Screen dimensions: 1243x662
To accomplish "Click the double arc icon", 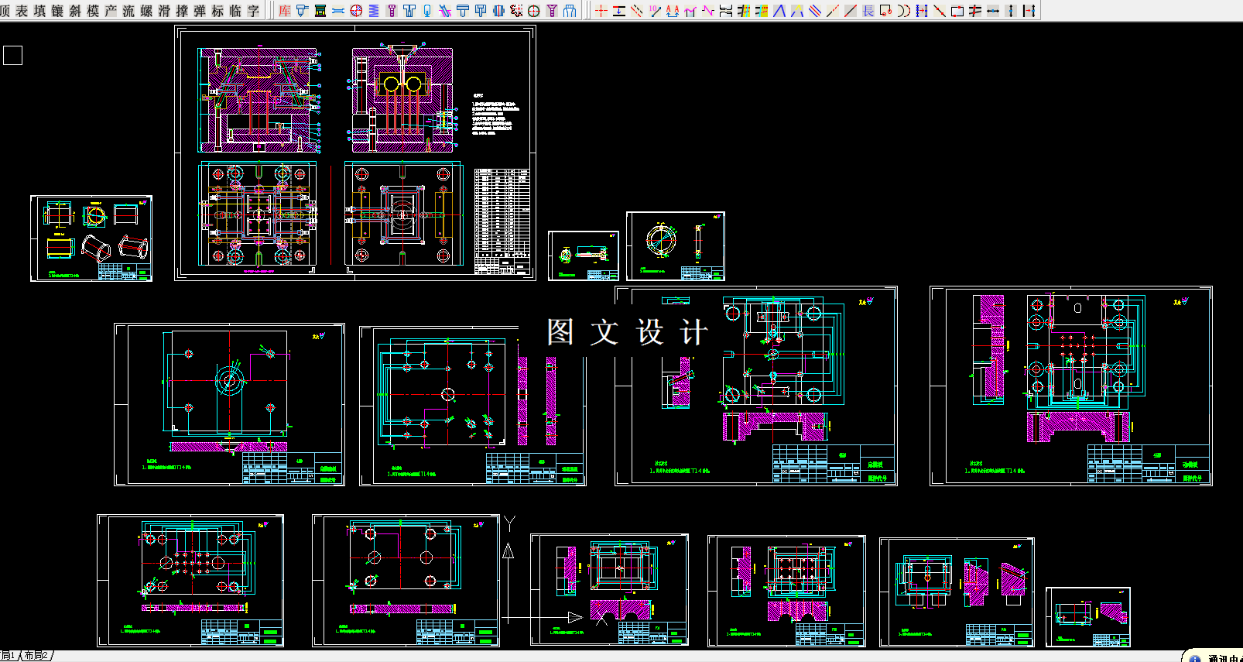I will tap(904, 11).
